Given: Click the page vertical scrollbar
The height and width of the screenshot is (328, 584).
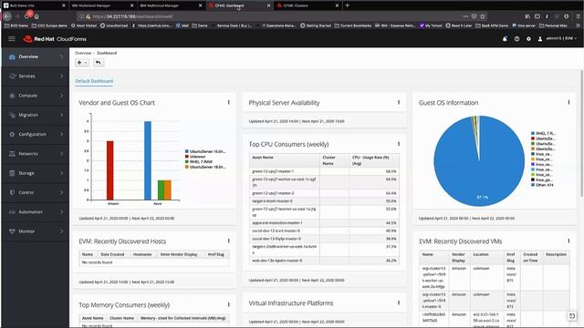Looking at the screenshot, I should click(x=582, y=134).
